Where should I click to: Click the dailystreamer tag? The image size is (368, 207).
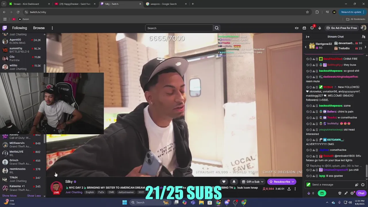(x=126, y=192)
